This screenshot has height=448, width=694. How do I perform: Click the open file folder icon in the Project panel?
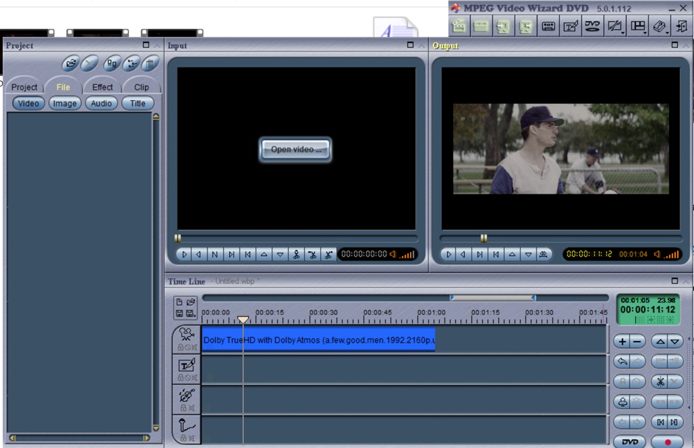[x=71, y=64]
